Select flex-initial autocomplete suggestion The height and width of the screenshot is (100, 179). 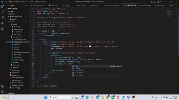coord(97,73)
